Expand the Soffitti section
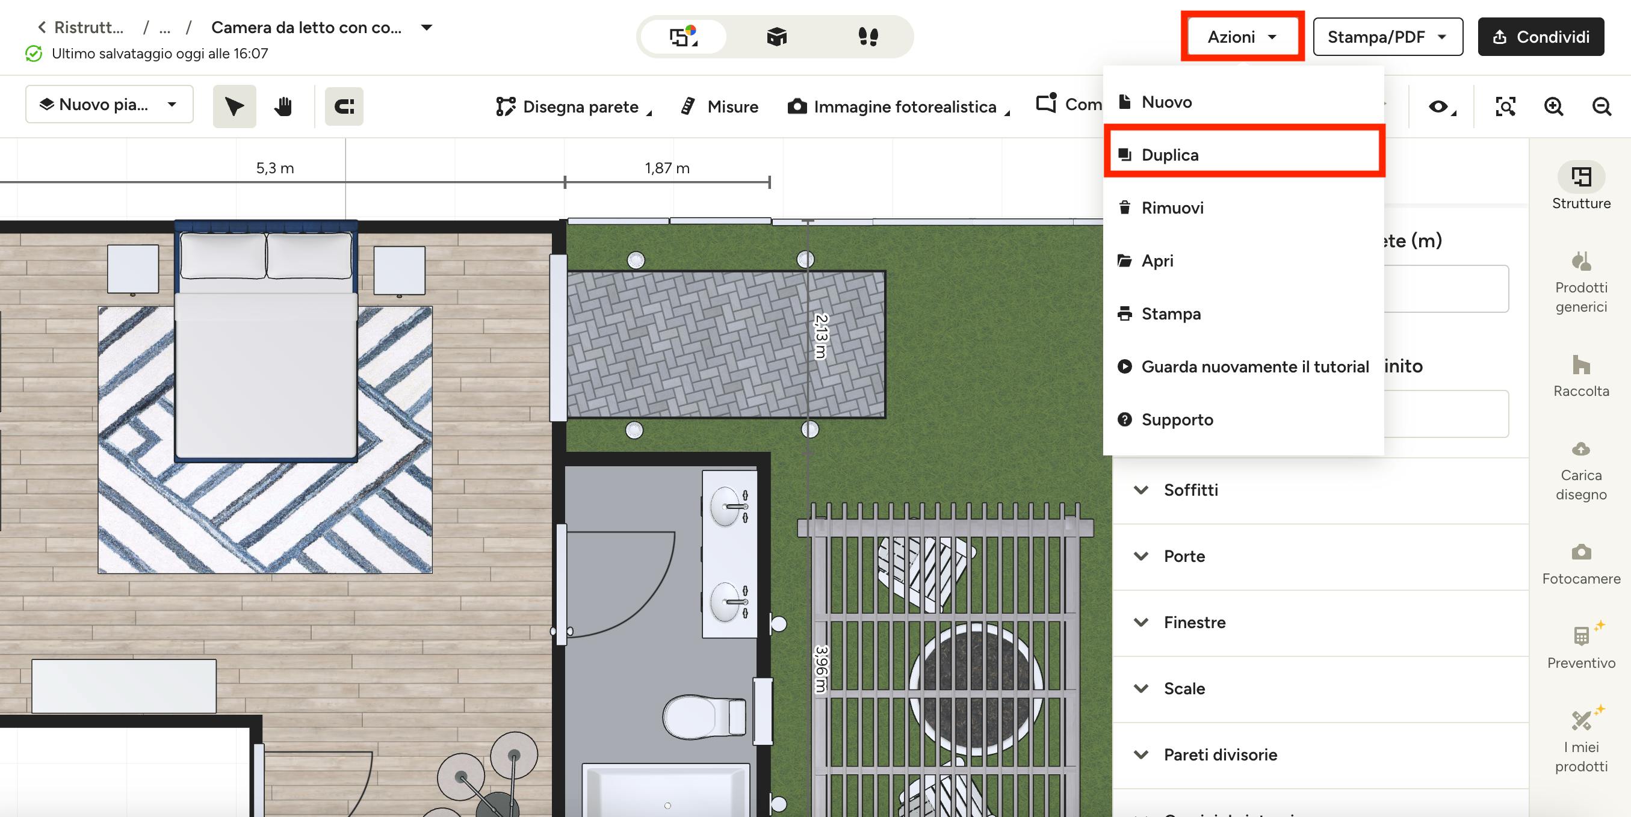 (x=1320, y=490)
